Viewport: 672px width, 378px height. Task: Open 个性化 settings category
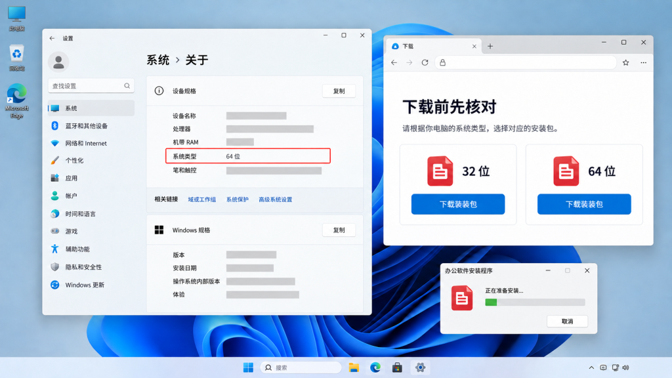coord(91,160)
